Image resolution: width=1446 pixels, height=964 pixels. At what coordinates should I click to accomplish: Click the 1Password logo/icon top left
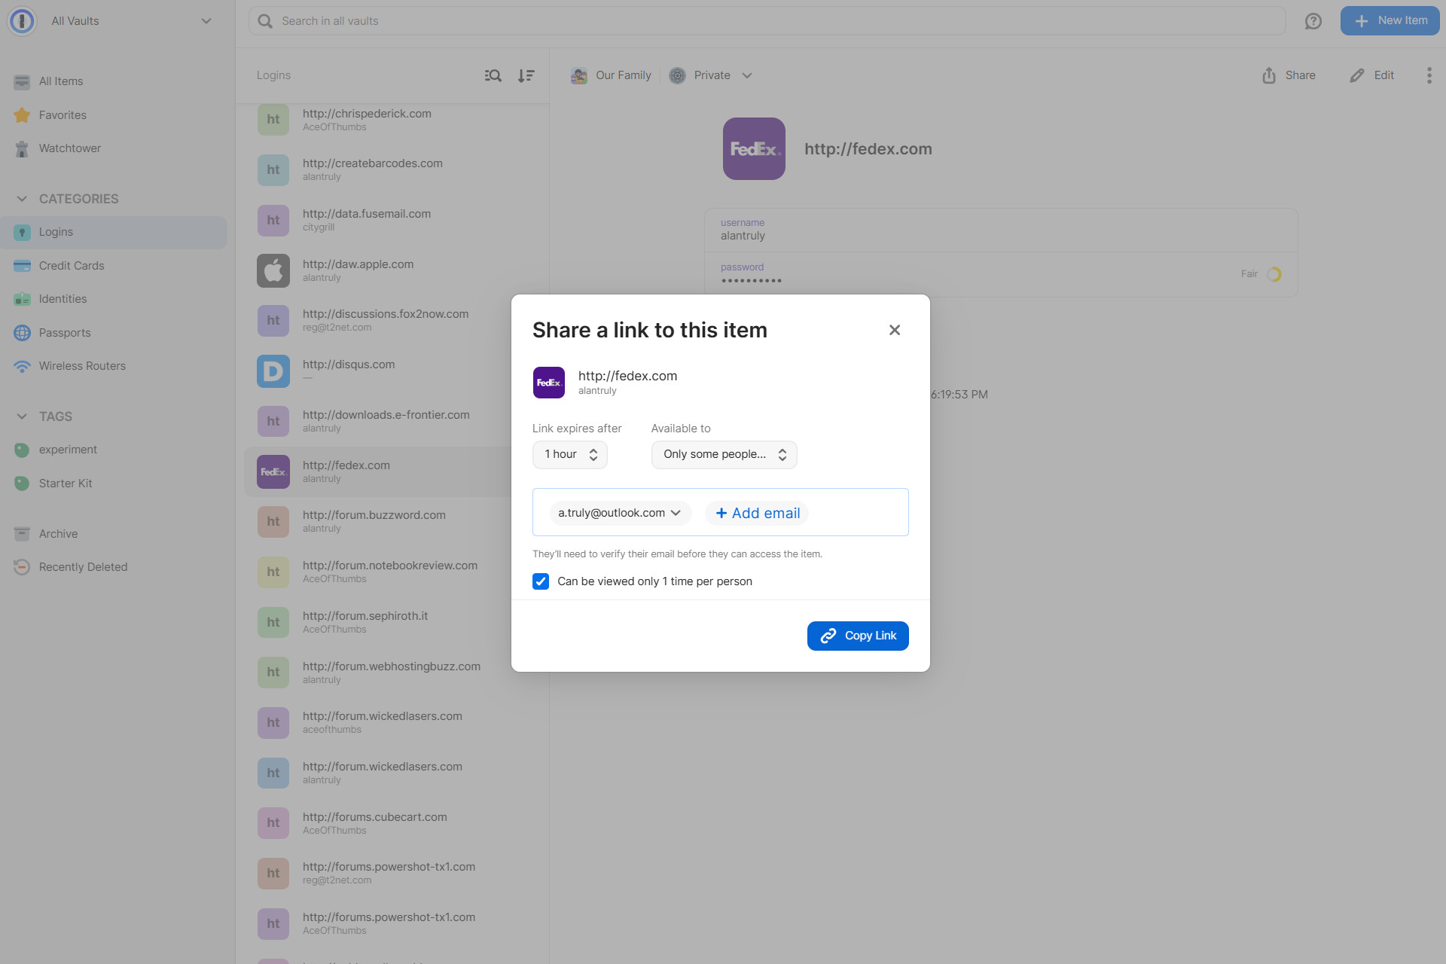click(x=22, y=20)
